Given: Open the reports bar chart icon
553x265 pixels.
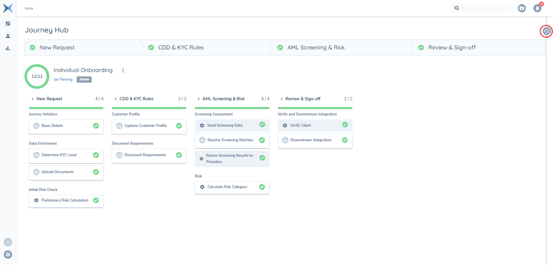Looking at the screenshot, I should click(8, 48).
